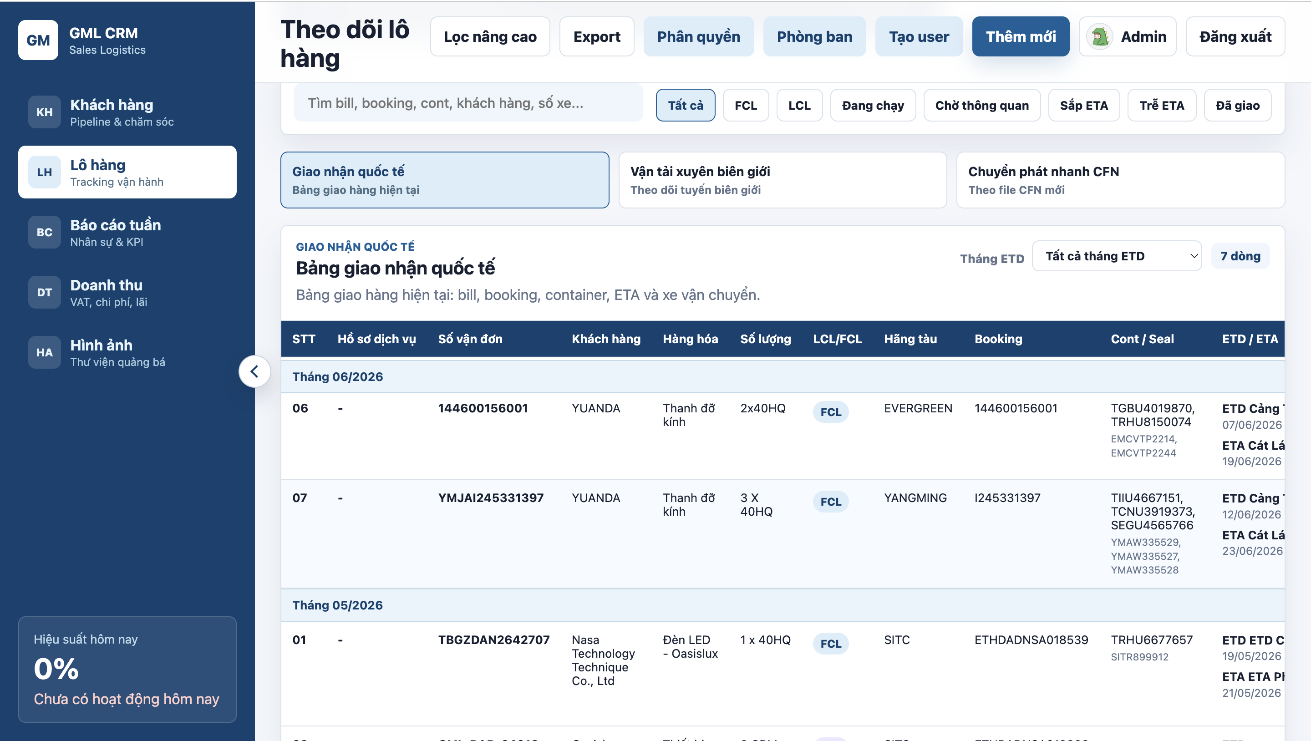Click the Export button
The width and height of the screenshot is (1311, 741).
click(597, 37)
